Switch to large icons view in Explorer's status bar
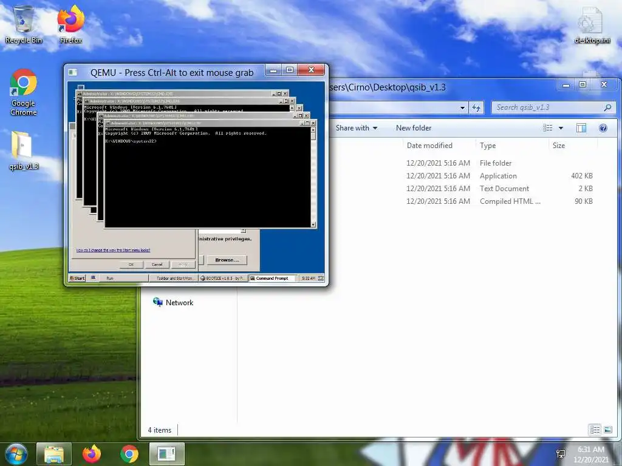 pyautogui.click(x=607, y=430)
